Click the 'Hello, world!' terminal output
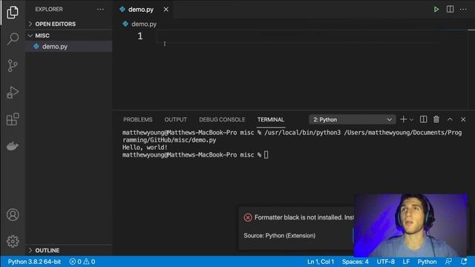The height and width of the screenshot is (267, 475). [145, 148]
